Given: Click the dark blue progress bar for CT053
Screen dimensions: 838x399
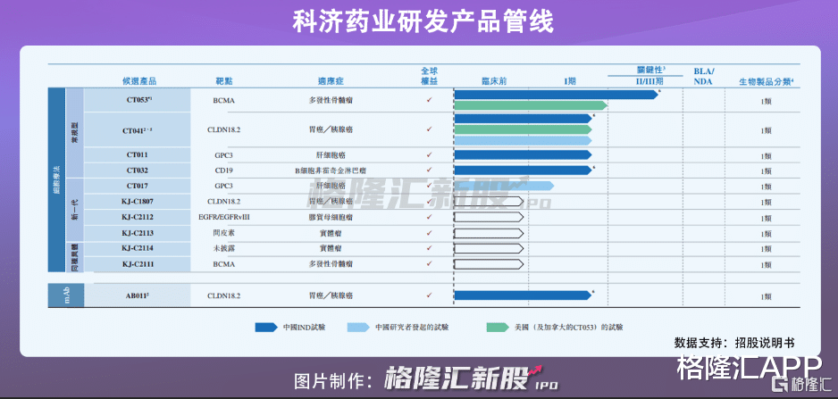Looking at the screenshot, I should click(557, 95).
